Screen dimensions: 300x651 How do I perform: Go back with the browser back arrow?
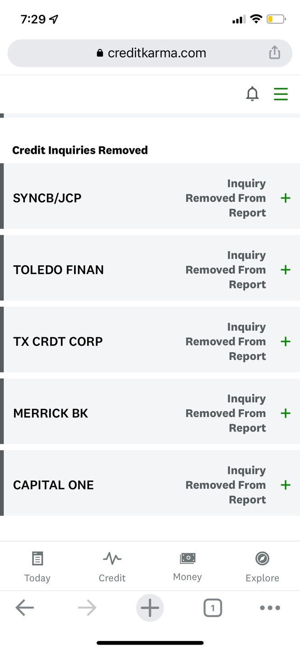pyautogui.click(x=25, y=608)
